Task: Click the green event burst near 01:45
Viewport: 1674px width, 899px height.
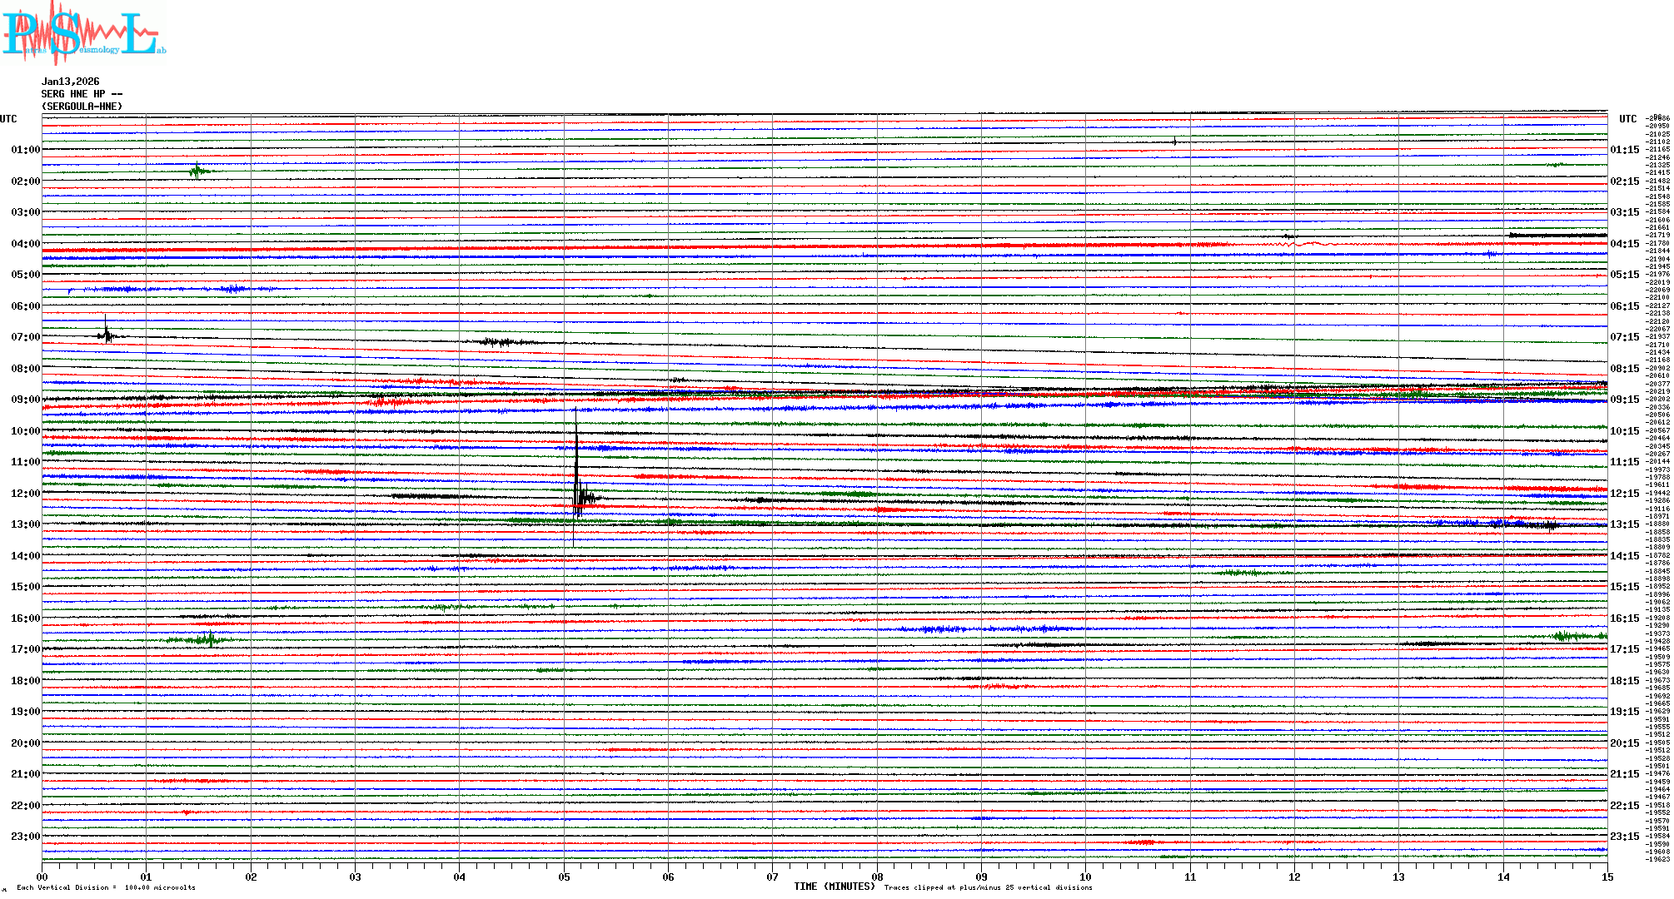Action: click(197, 171)
